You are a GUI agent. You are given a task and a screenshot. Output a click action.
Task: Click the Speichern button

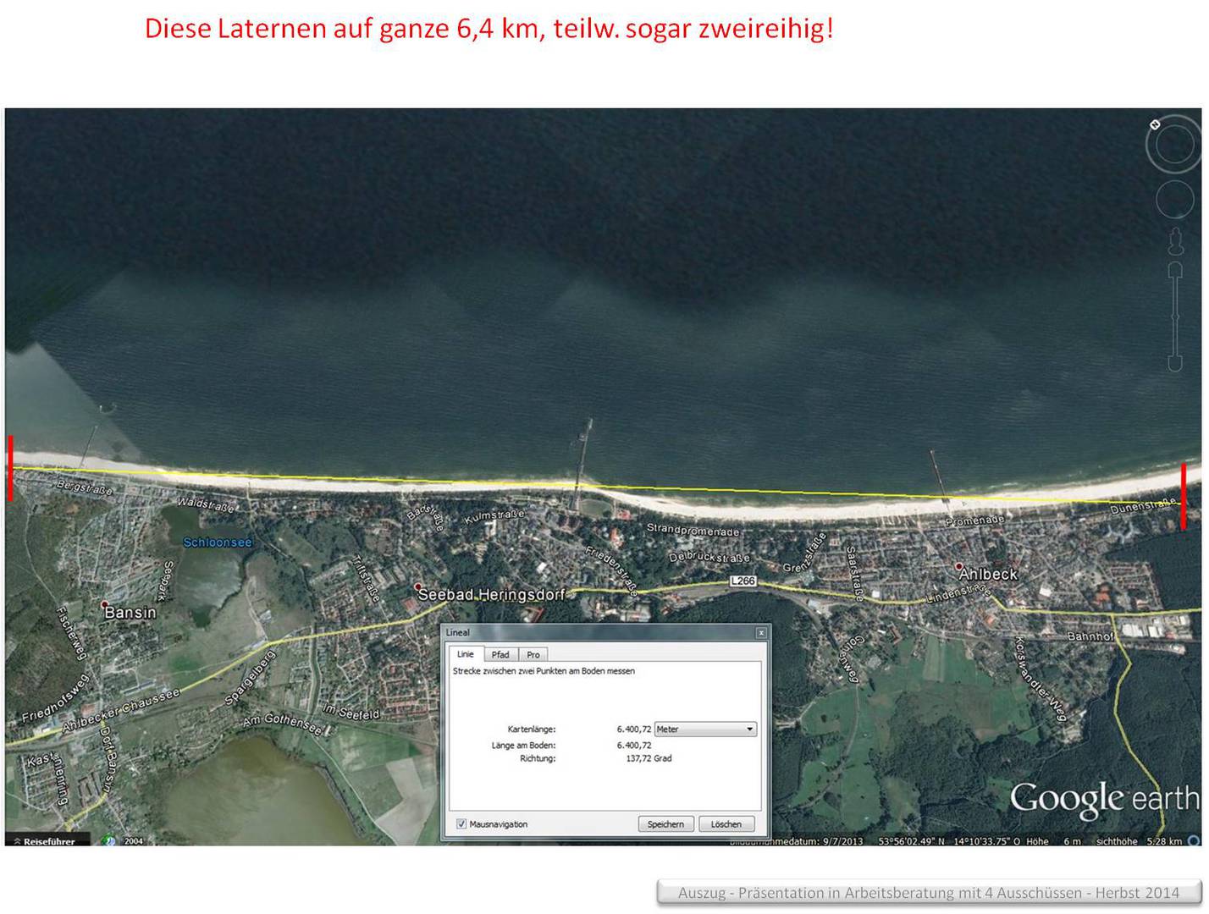coord(665,823)
